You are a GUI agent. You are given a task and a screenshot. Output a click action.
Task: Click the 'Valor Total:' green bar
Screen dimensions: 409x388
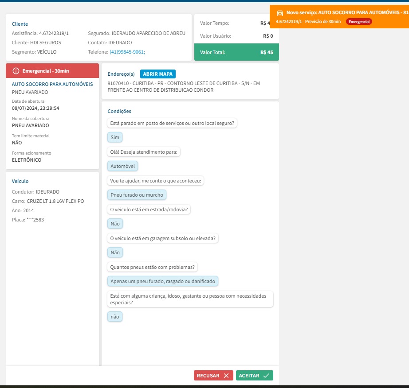tap(236, 52)
